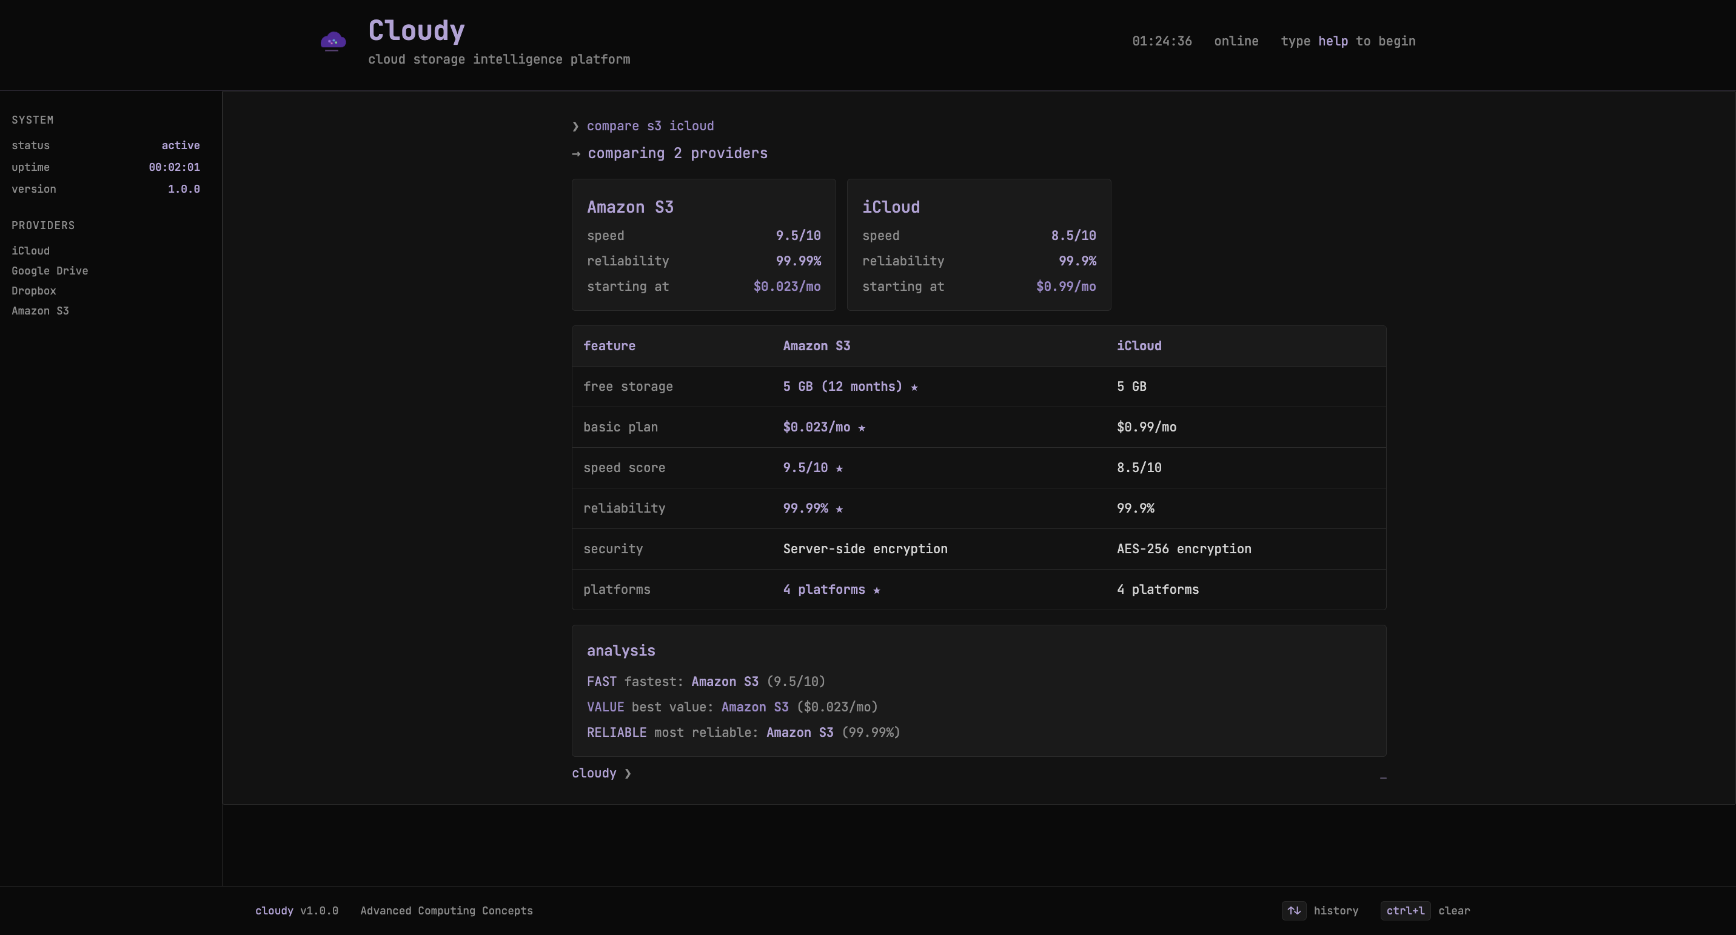Click the star beside $0.023/mo basic plan

(861, 428)
